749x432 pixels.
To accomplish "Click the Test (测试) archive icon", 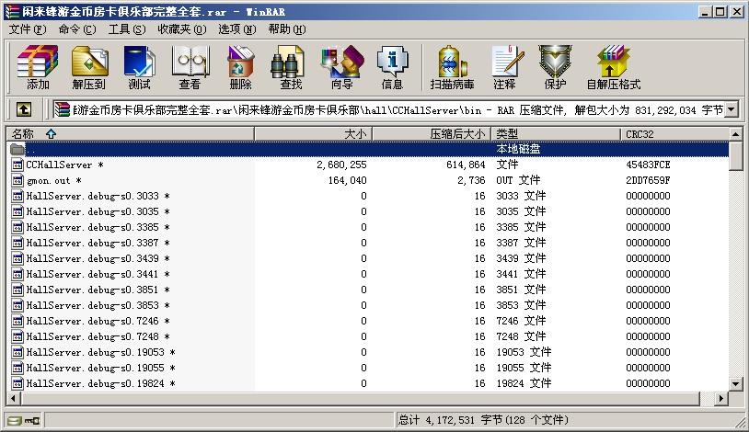I will (x=139, y=67).
